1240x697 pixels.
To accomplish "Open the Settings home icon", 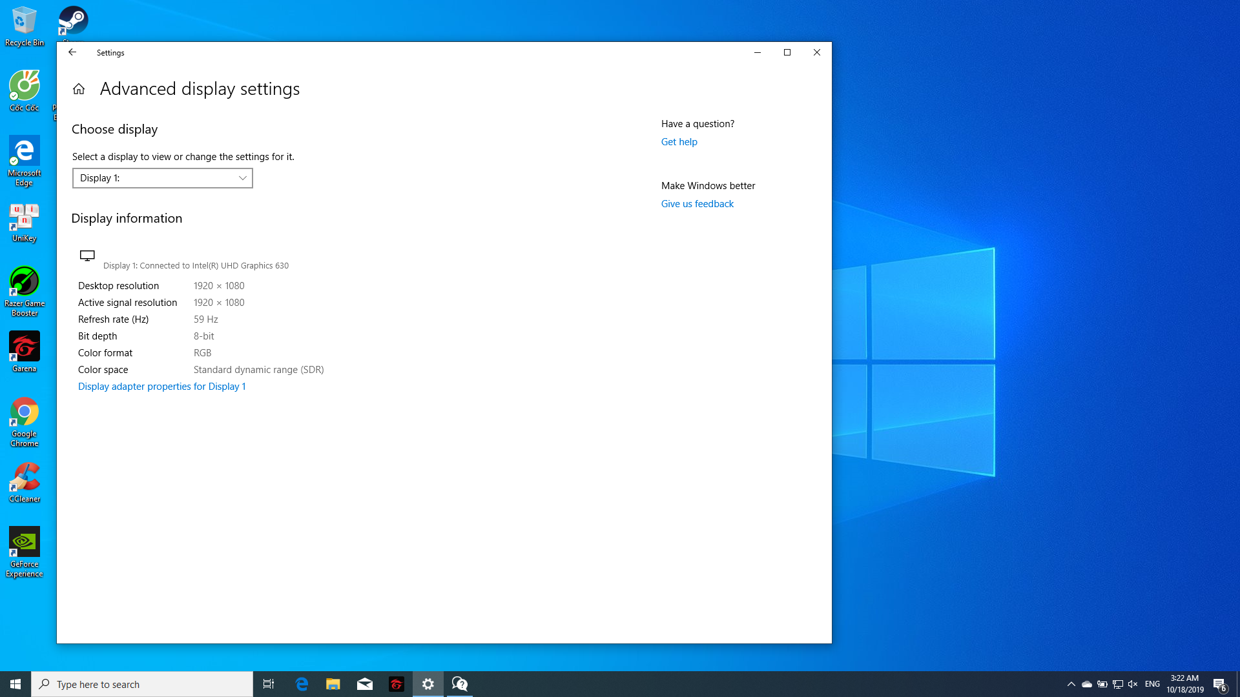I will [79, 89].
